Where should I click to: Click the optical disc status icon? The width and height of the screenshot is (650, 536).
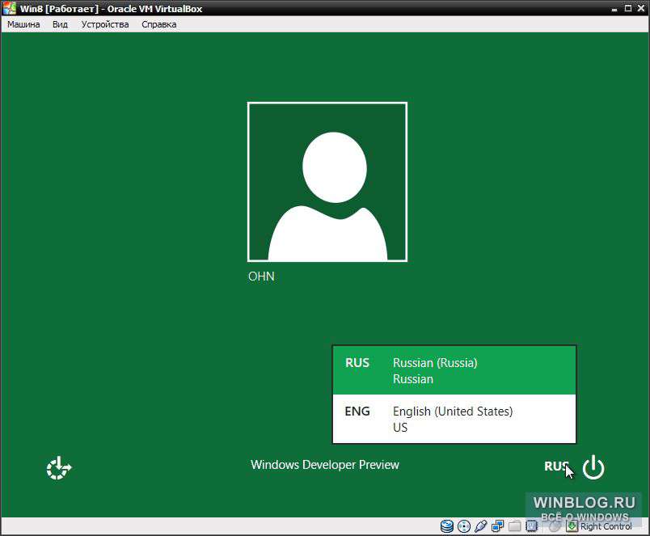point(464,526)
